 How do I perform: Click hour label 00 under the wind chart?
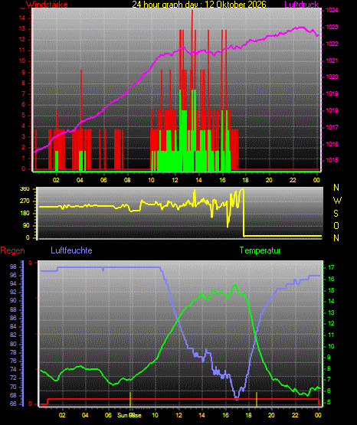coord(316,180)
